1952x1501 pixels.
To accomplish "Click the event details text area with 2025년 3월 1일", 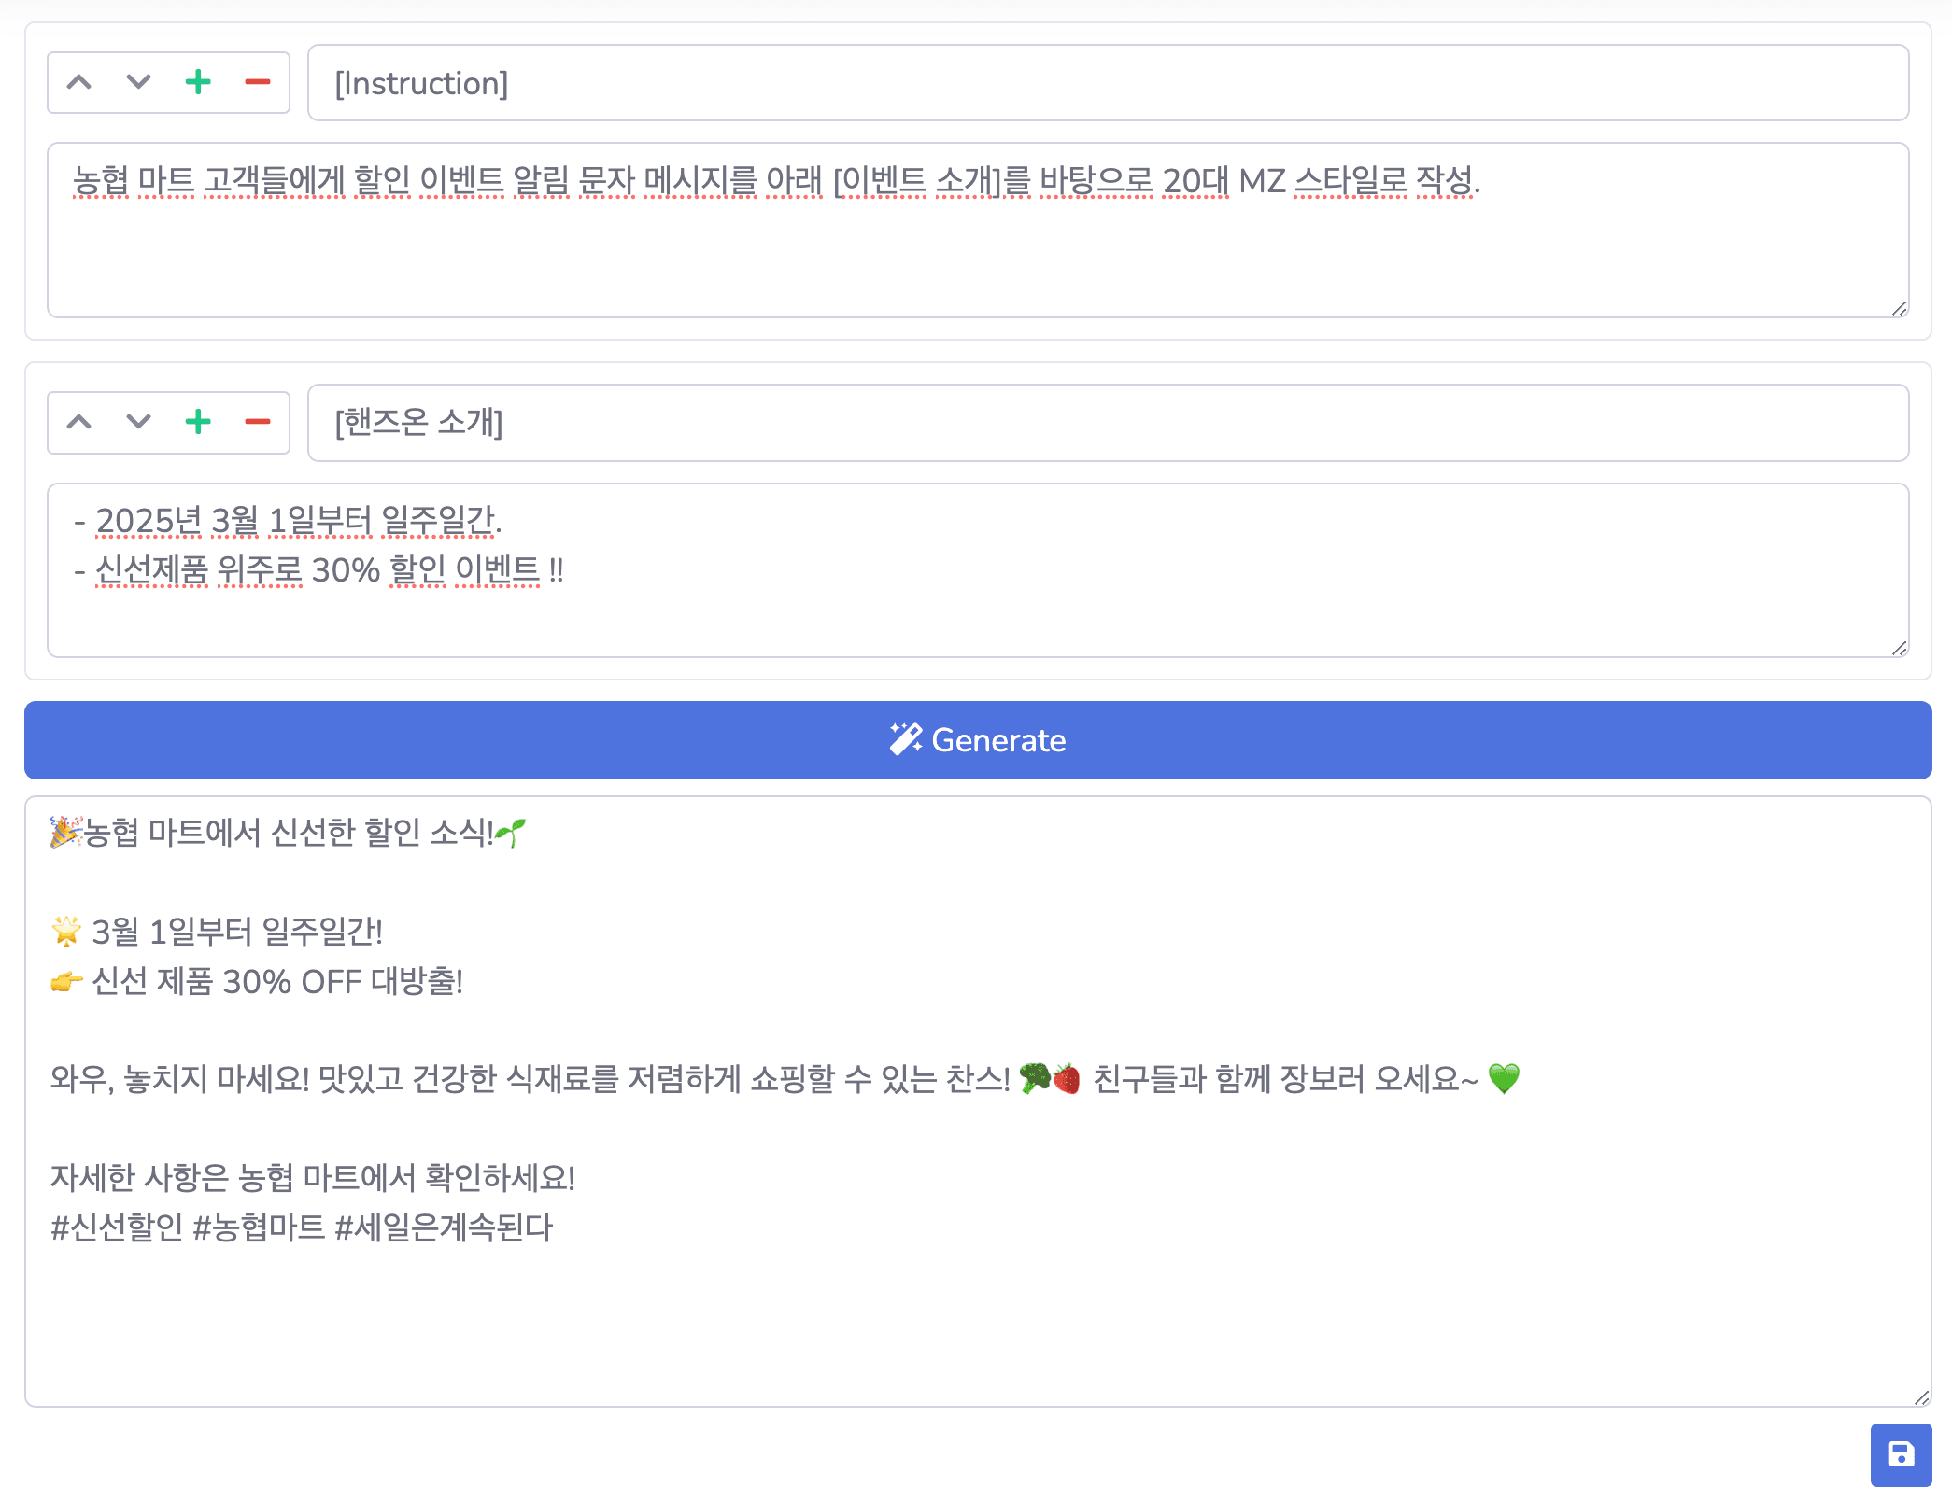I will coord(978,570).
